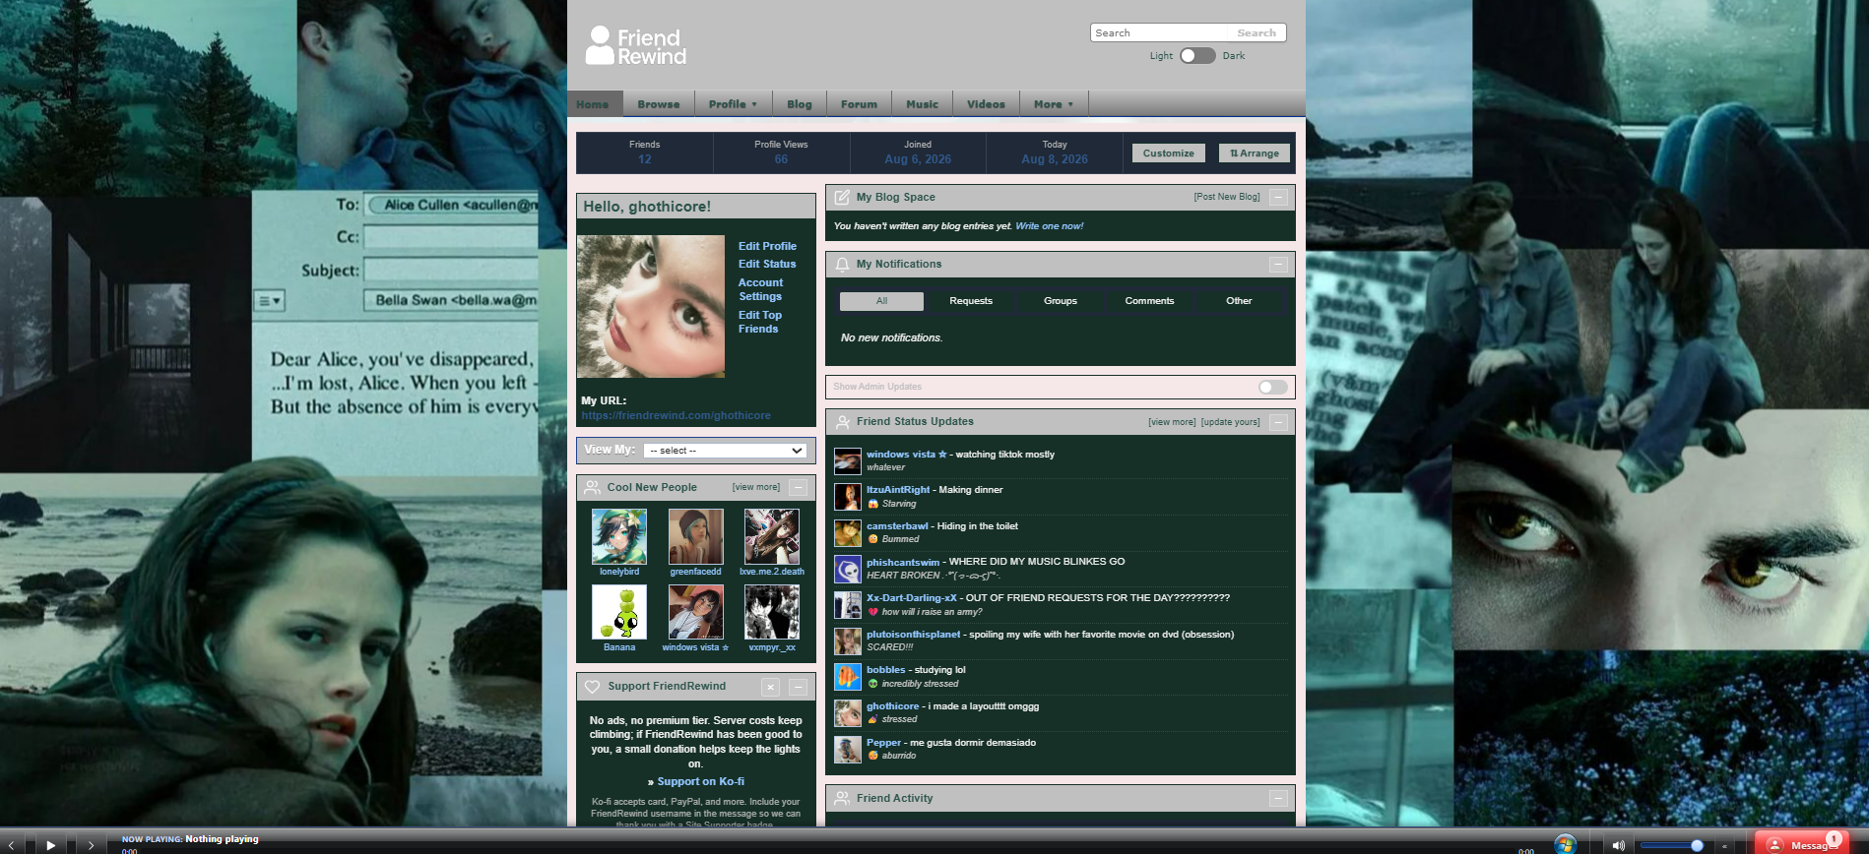
Task: Open ItzuAintRight's status avatar
Action: (848, 497)
